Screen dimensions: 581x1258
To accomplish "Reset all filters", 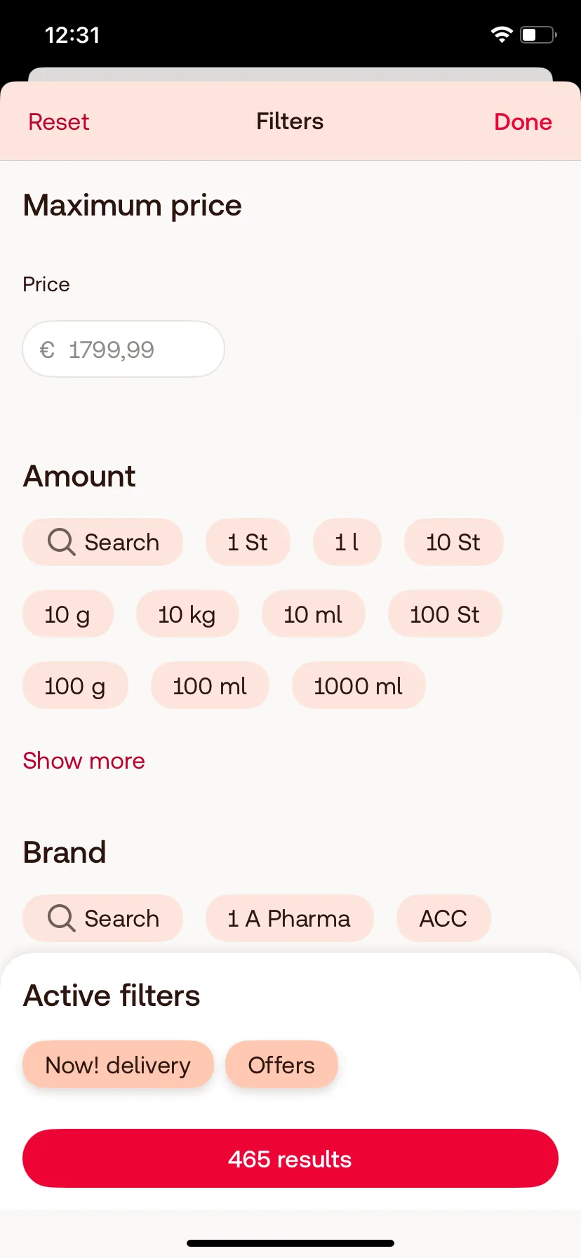I will pos(59,122).
